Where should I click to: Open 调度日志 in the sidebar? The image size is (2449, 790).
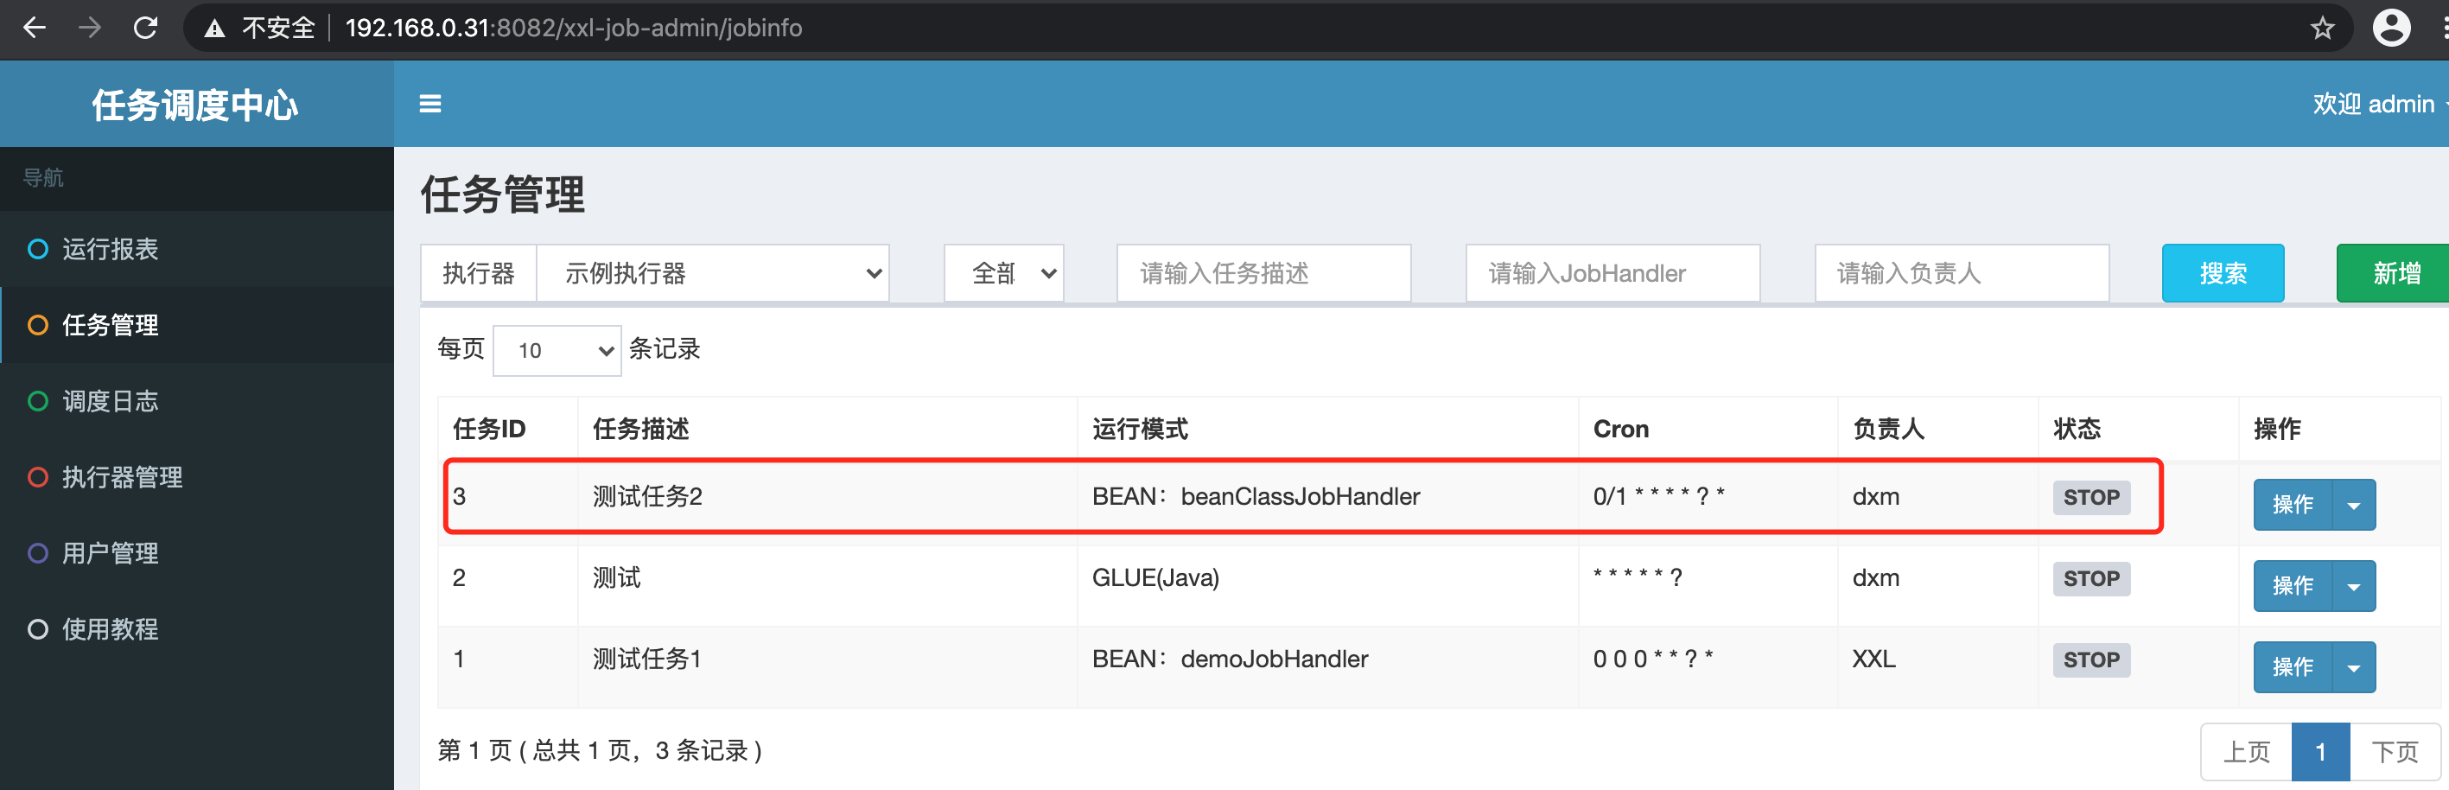197,401
